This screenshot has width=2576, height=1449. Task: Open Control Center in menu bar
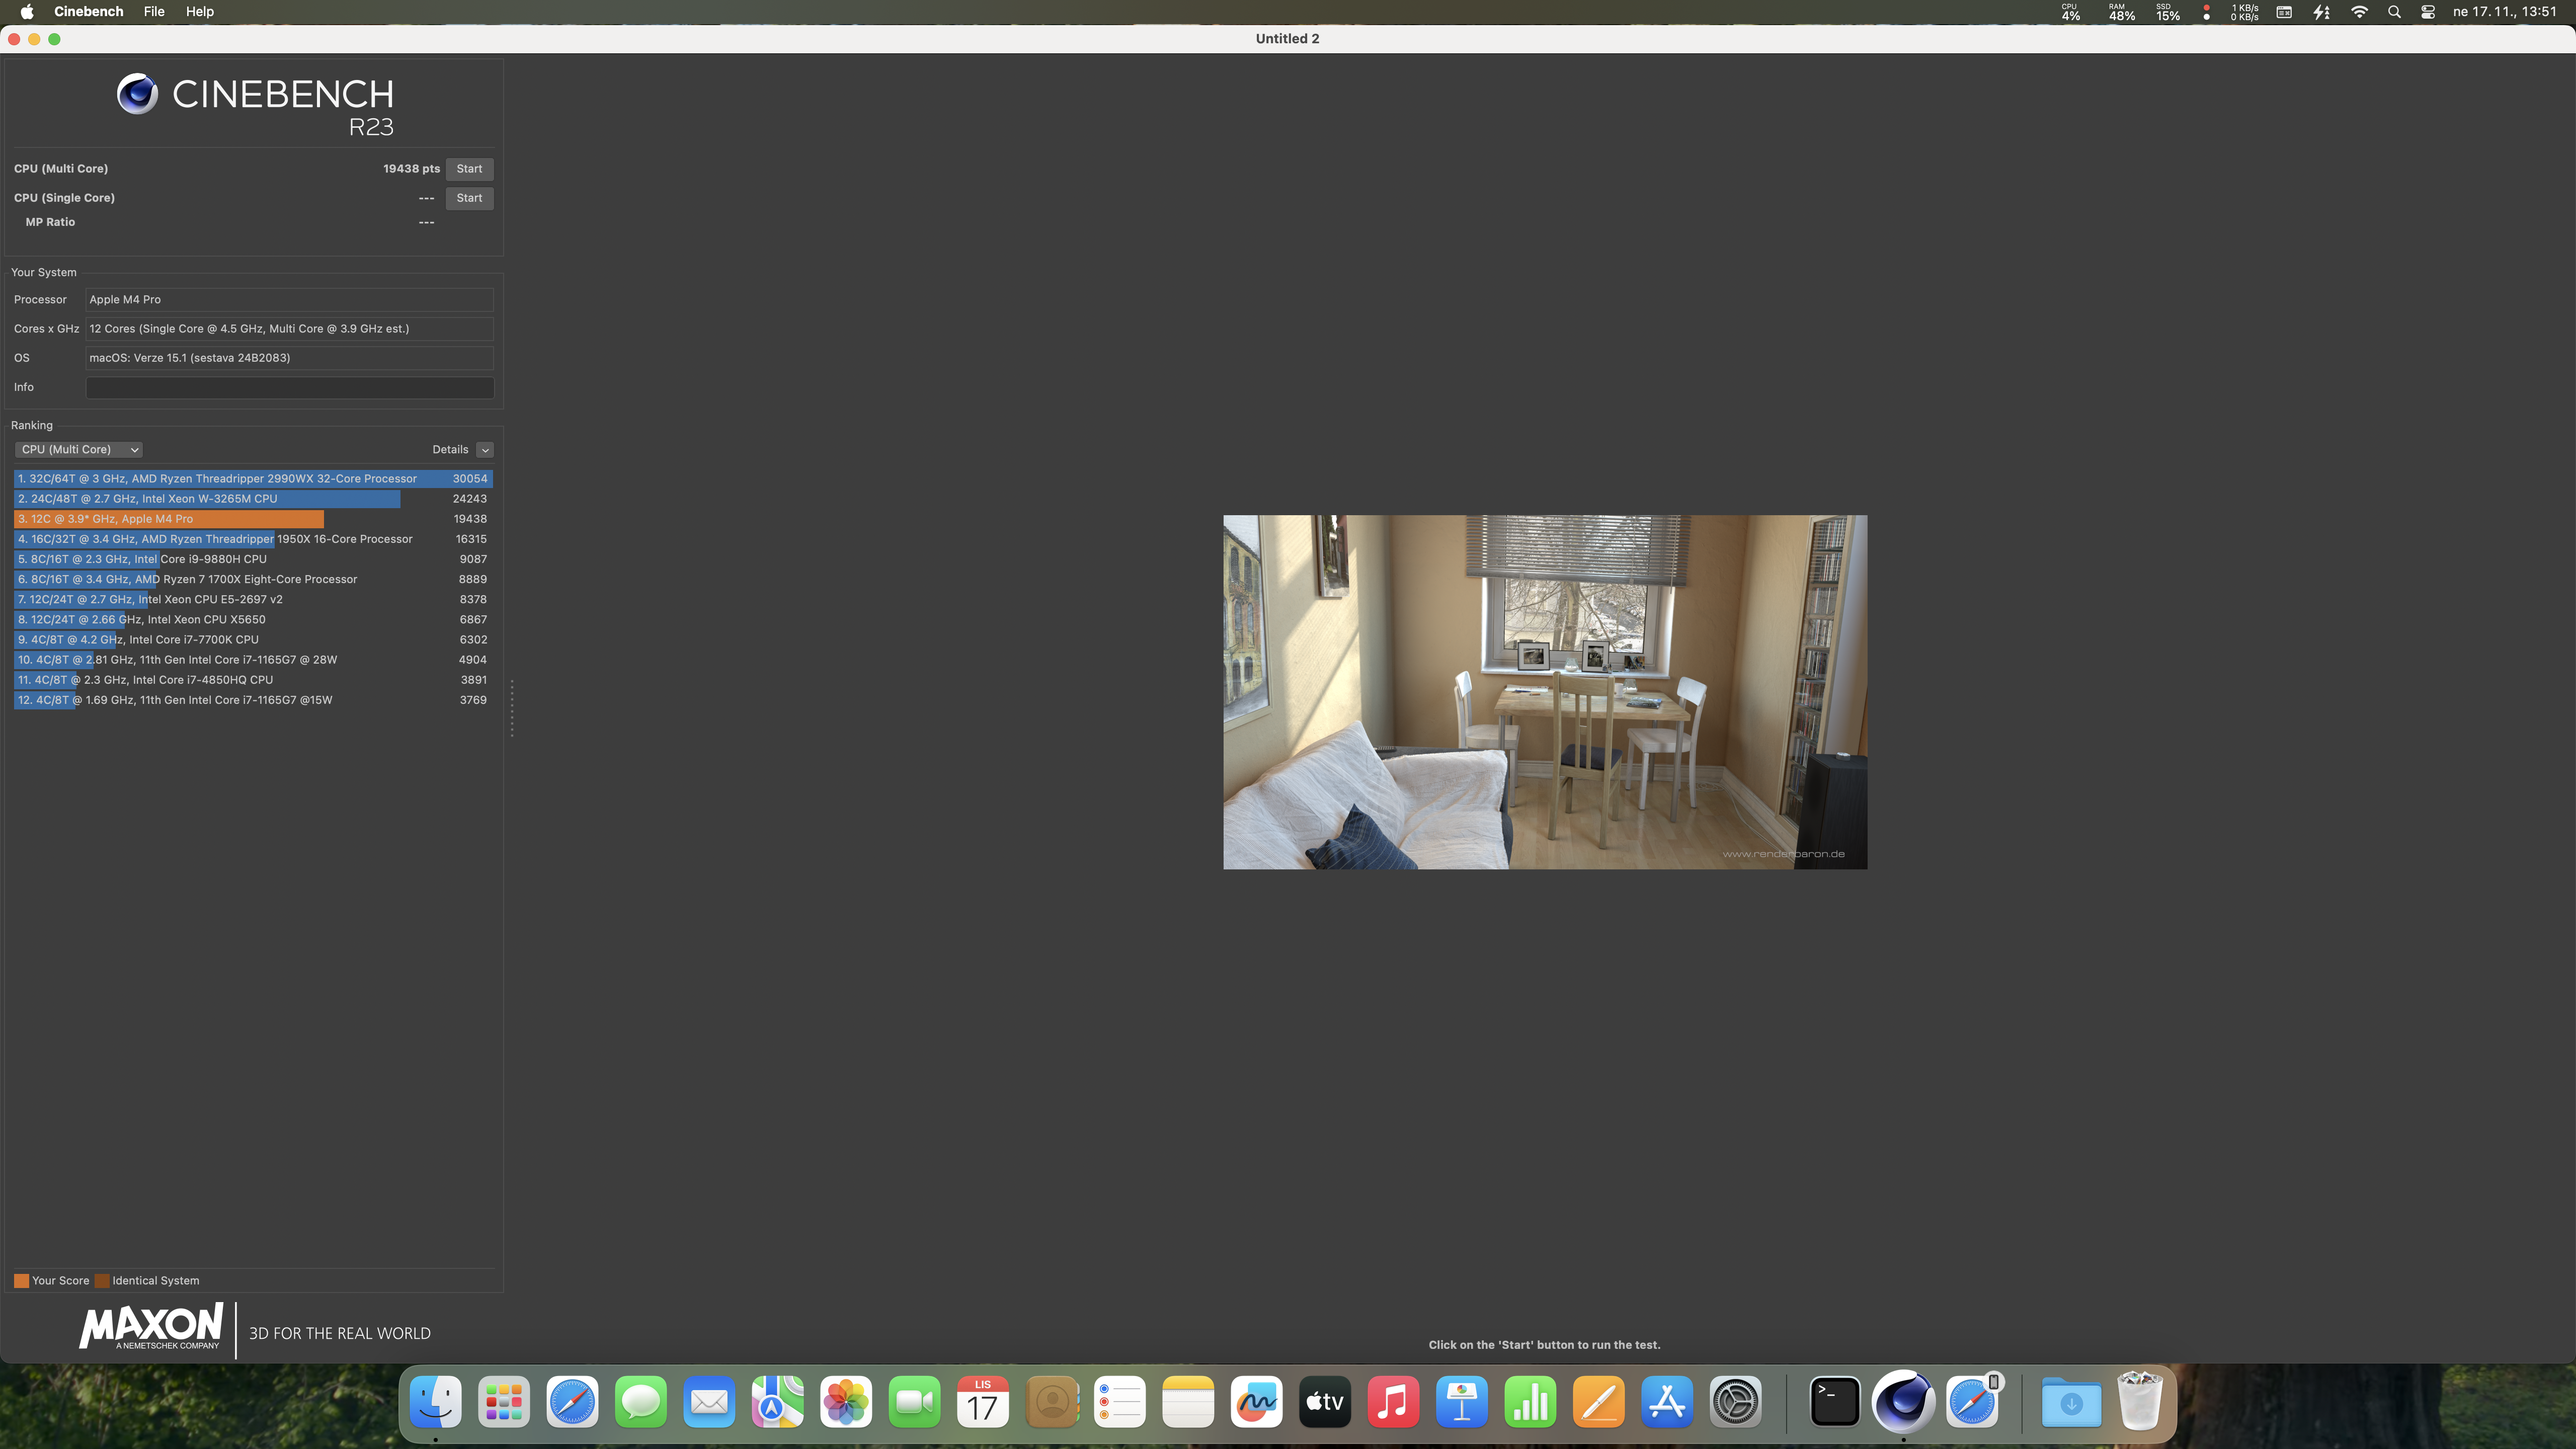click(x=2428, y=12)
